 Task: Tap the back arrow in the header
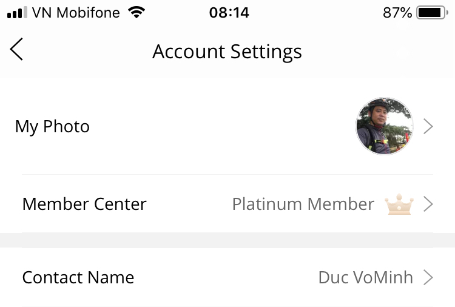tap(16, 49)
